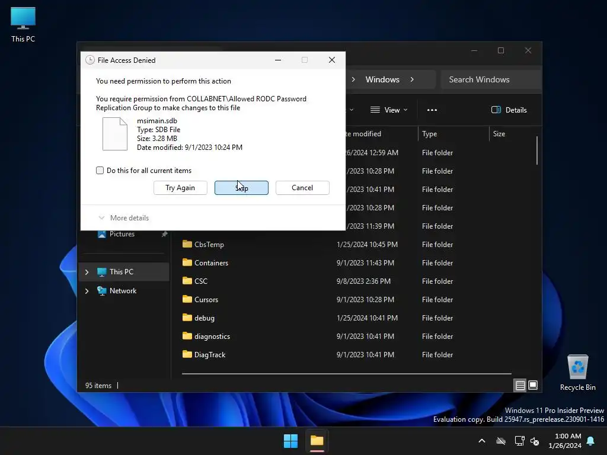Select This PC in navigation pane
The image size is (607, 455).
(124, 271)
